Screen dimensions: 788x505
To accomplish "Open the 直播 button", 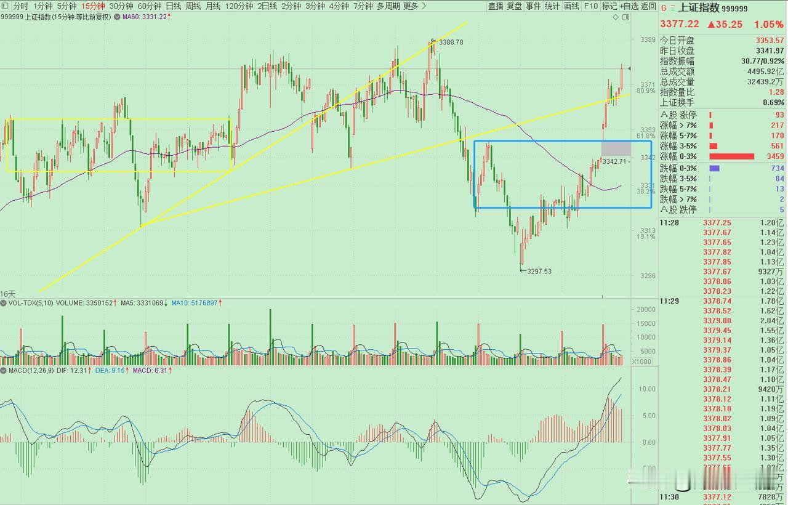I will click(496, 6).
